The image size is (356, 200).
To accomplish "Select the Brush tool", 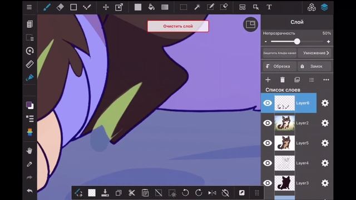I will click(x=47, y=7).
